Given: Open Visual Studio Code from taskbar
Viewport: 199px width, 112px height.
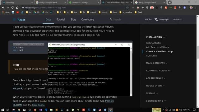Looking at the screenshot, I should [x=46, y=110].
